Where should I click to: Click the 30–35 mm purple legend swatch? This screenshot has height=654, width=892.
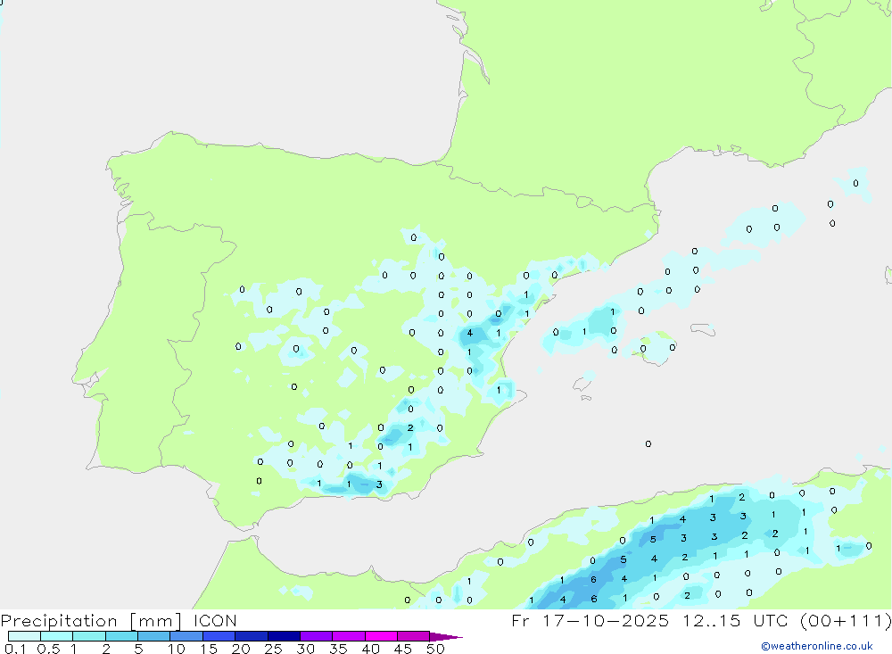[x=317, y=636]
